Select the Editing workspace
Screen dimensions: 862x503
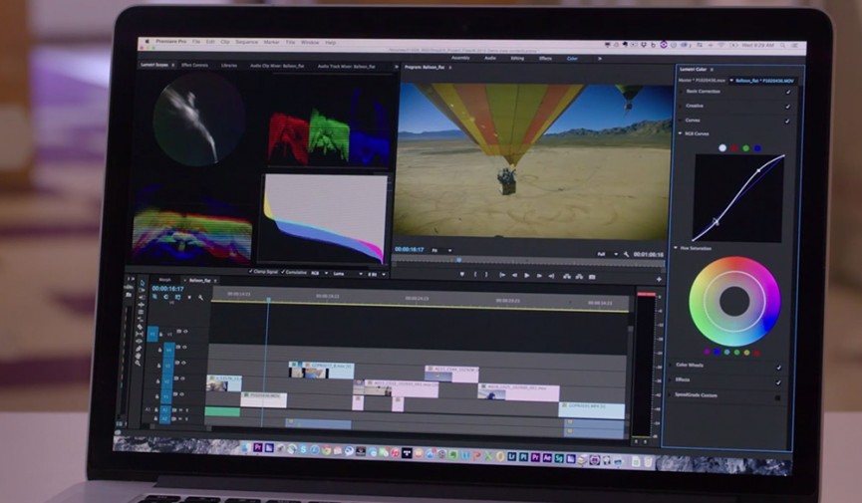517,58
